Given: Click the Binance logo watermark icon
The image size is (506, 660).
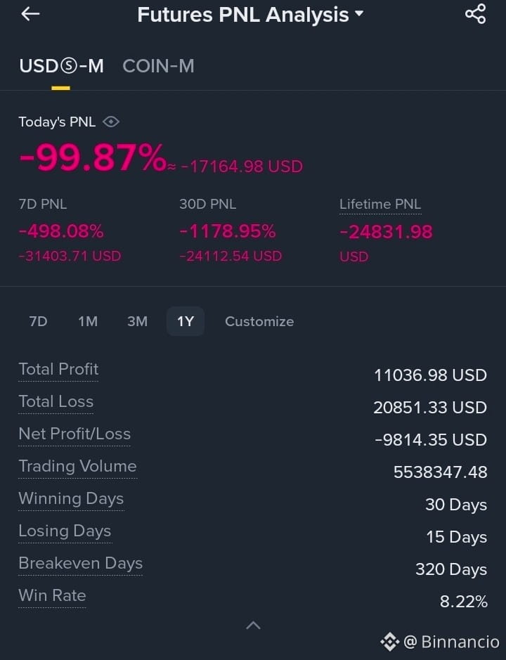Looking at the screenshot, I should (x=390, y=642).
